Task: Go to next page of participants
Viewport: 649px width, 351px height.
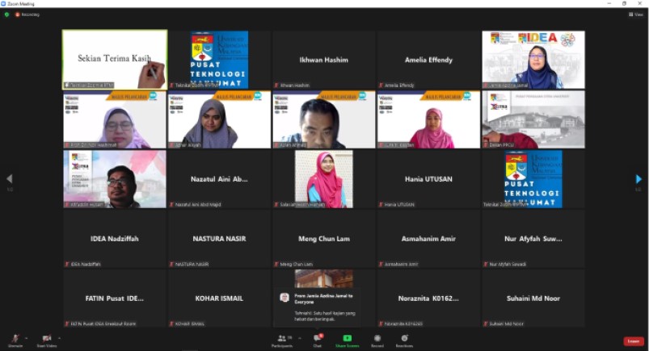Action: point(638,179)
